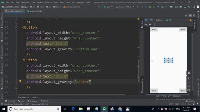Open the Attributes side panel
Screen dimensions: 200x112
195,24
